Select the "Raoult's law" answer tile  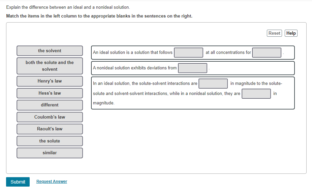click(50, 129)
